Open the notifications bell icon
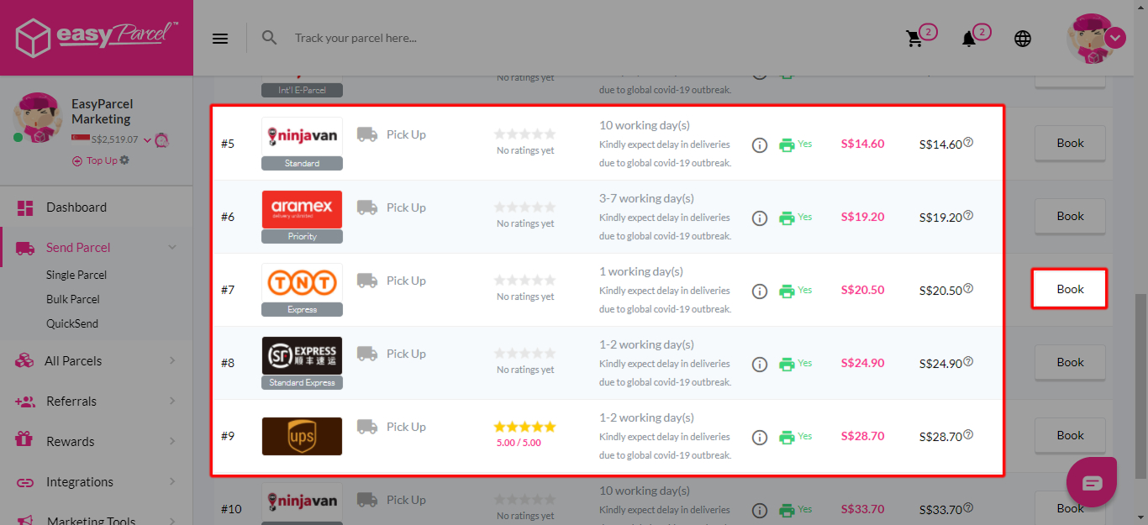1148x525 pixels. (969, 39)
